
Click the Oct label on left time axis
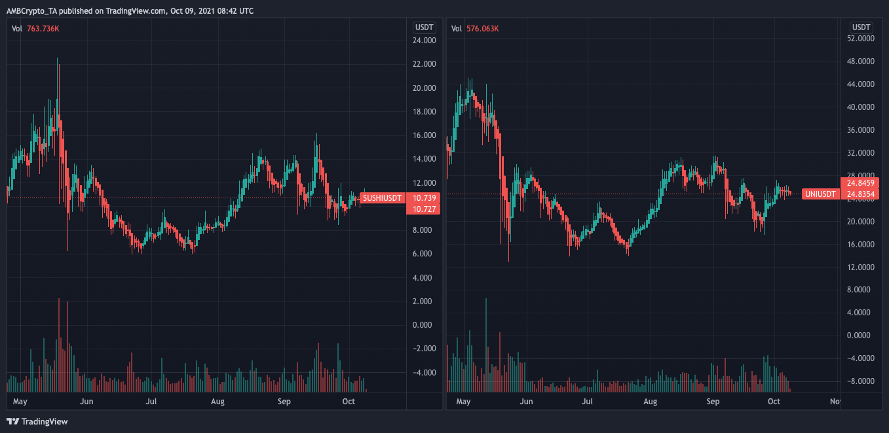[349, 401]
